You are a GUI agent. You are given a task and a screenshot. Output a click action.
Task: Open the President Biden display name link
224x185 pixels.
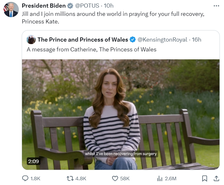[x=43, y=6]
